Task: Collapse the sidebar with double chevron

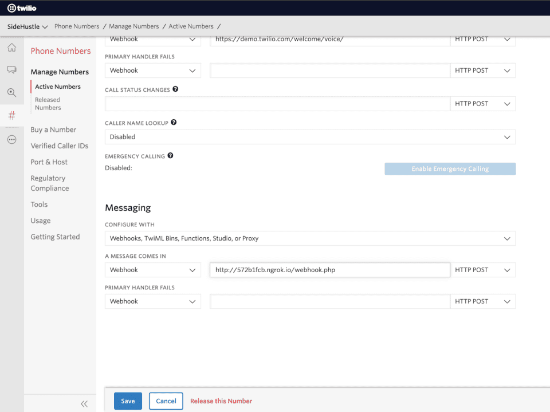Action: 84,403
